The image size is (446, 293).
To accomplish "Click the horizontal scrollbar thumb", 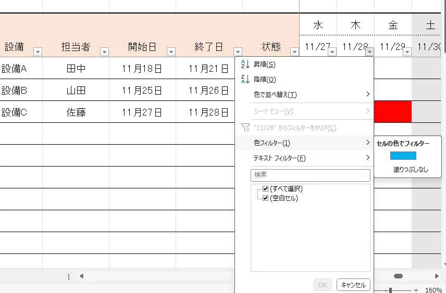I will click(398, 276).
